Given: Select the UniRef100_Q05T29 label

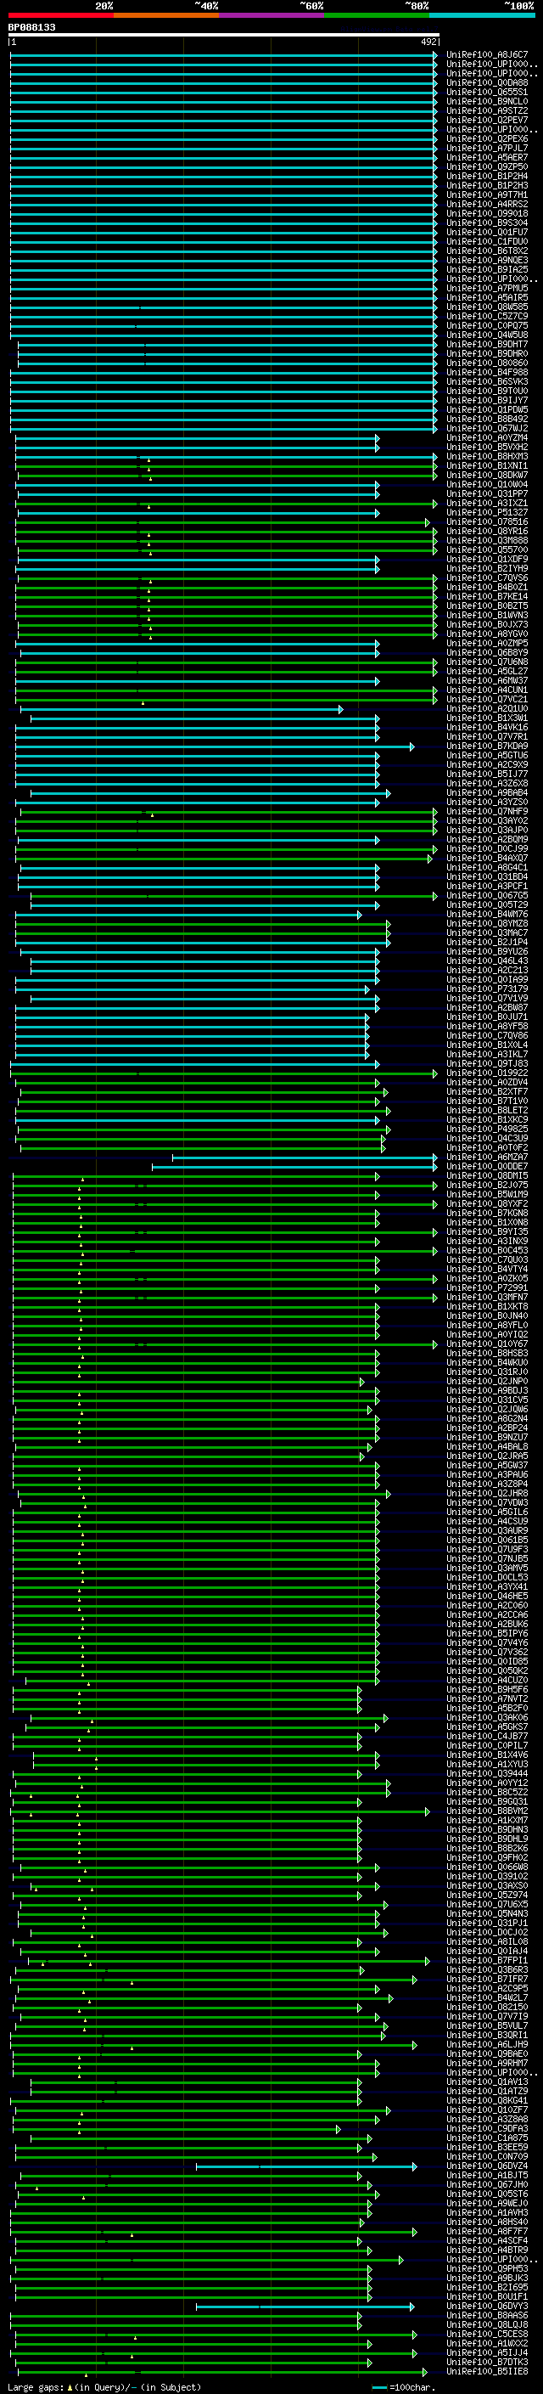Looking at the screenshot, I should (x=487, y=905).
